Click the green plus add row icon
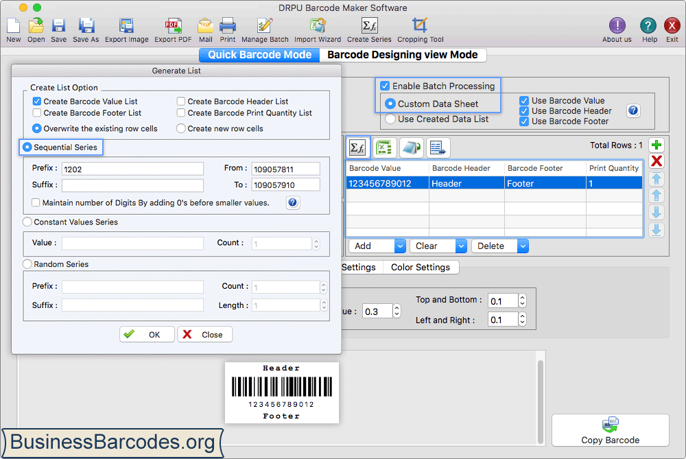686x459 pixels. pyautogui.click(x=657, y=145)
